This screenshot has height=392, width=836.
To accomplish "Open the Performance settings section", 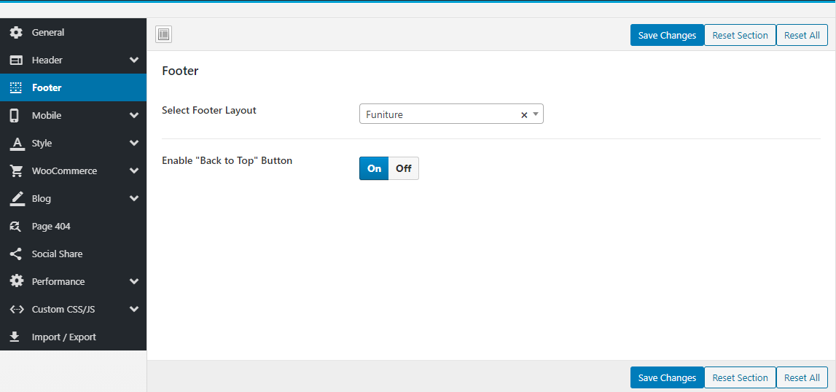I will click(73, 281).
